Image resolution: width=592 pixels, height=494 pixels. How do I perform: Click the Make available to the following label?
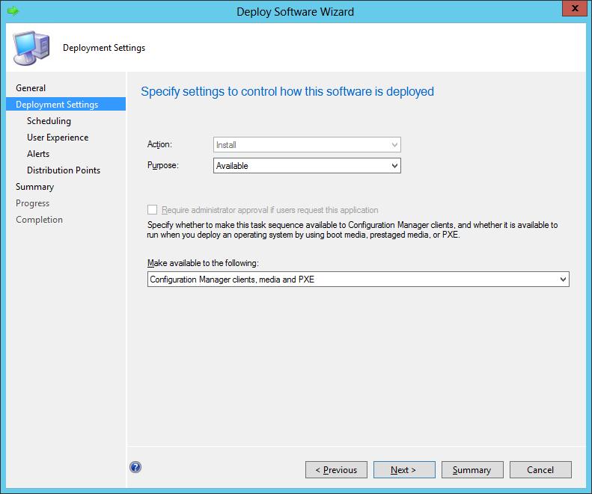[x=203, y=263]
